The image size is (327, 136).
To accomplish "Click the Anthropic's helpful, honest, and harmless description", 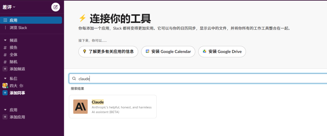I will tap(122, 110).
